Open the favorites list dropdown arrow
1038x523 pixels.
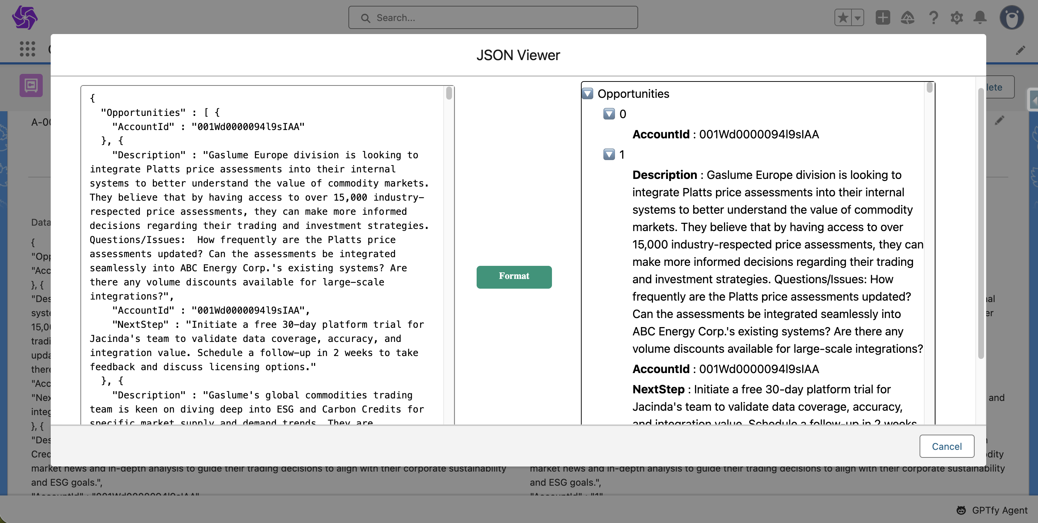(x=858, y=18)
